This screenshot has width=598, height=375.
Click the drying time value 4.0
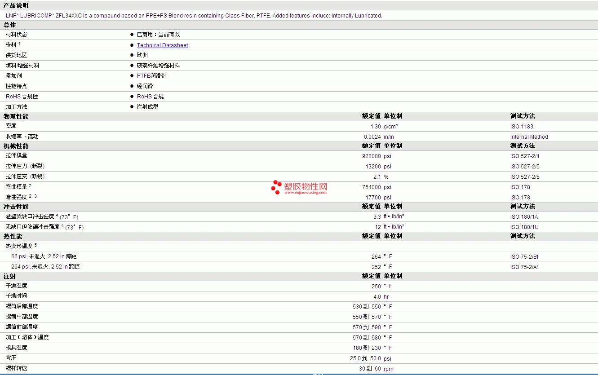[377, 297]
